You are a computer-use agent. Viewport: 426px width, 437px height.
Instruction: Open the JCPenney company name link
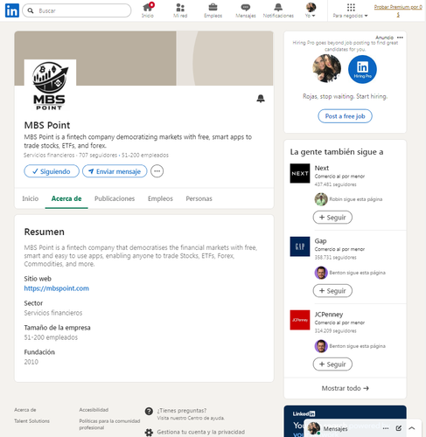[x=329, y=315]
